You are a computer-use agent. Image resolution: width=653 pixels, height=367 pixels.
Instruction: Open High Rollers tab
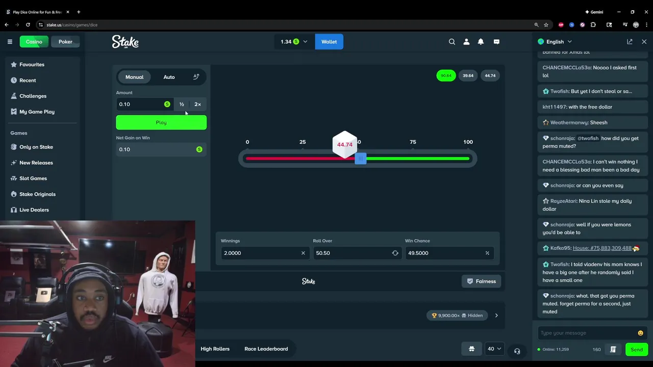pos(215,349)
